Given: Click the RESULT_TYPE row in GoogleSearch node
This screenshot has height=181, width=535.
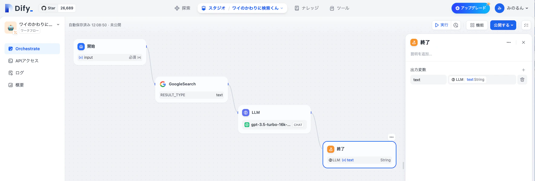Looking at the screenshot, I should (x=192, y=95).
